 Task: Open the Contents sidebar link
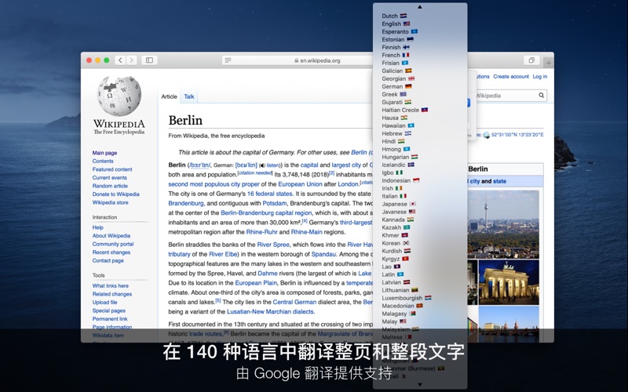click(x=103, y=162)
